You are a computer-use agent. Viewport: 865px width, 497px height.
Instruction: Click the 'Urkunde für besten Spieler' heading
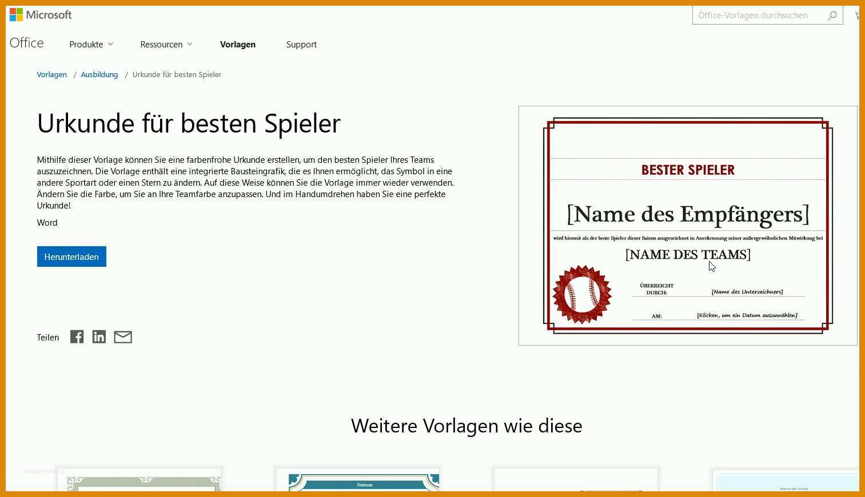pyautogui.click(x=189, y=123)
